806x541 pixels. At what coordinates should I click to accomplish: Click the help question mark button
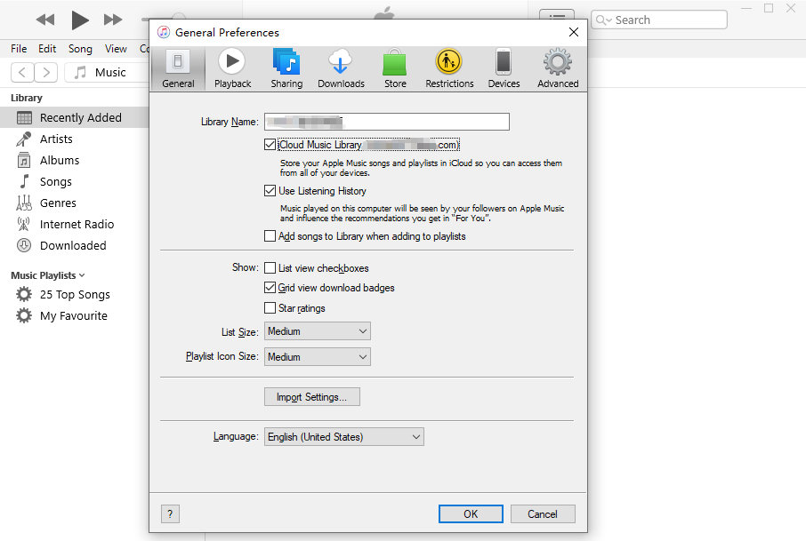170,513
